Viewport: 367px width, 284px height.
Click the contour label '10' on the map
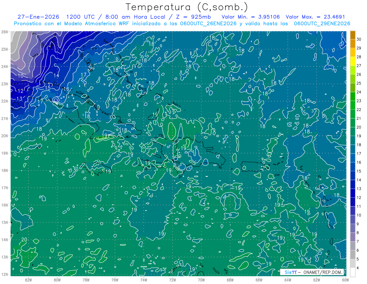coord(20,76)
